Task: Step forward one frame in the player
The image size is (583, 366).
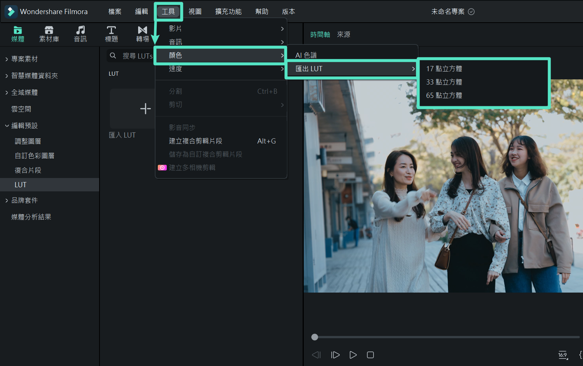Action: [335, 355]
